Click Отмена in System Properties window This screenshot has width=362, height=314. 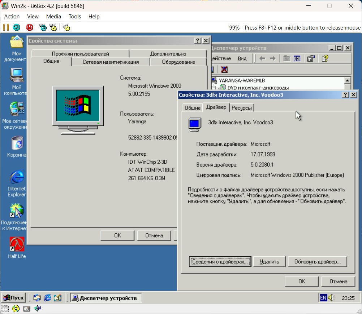pyautogui.click(x=154, y=235)
